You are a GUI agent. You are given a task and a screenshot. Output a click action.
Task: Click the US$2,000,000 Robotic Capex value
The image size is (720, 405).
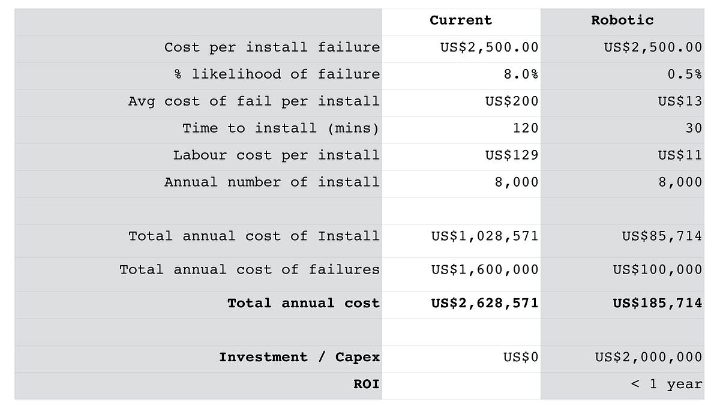click(647, 357)
